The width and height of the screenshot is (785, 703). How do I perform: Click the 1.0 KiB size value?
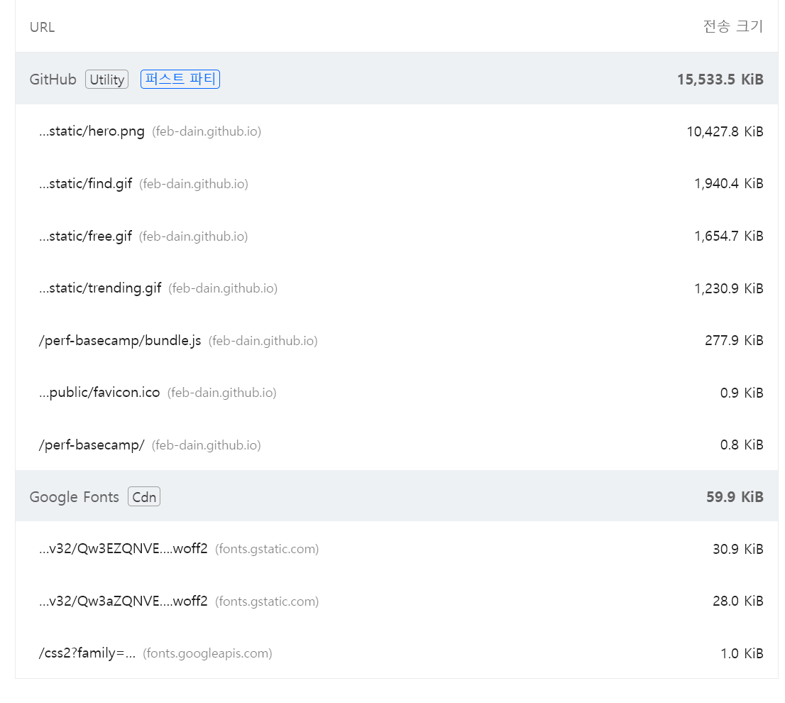(742, 653)
